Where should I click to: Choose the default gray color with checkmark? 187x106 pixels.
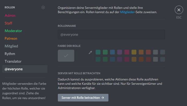tap(66, 56)
